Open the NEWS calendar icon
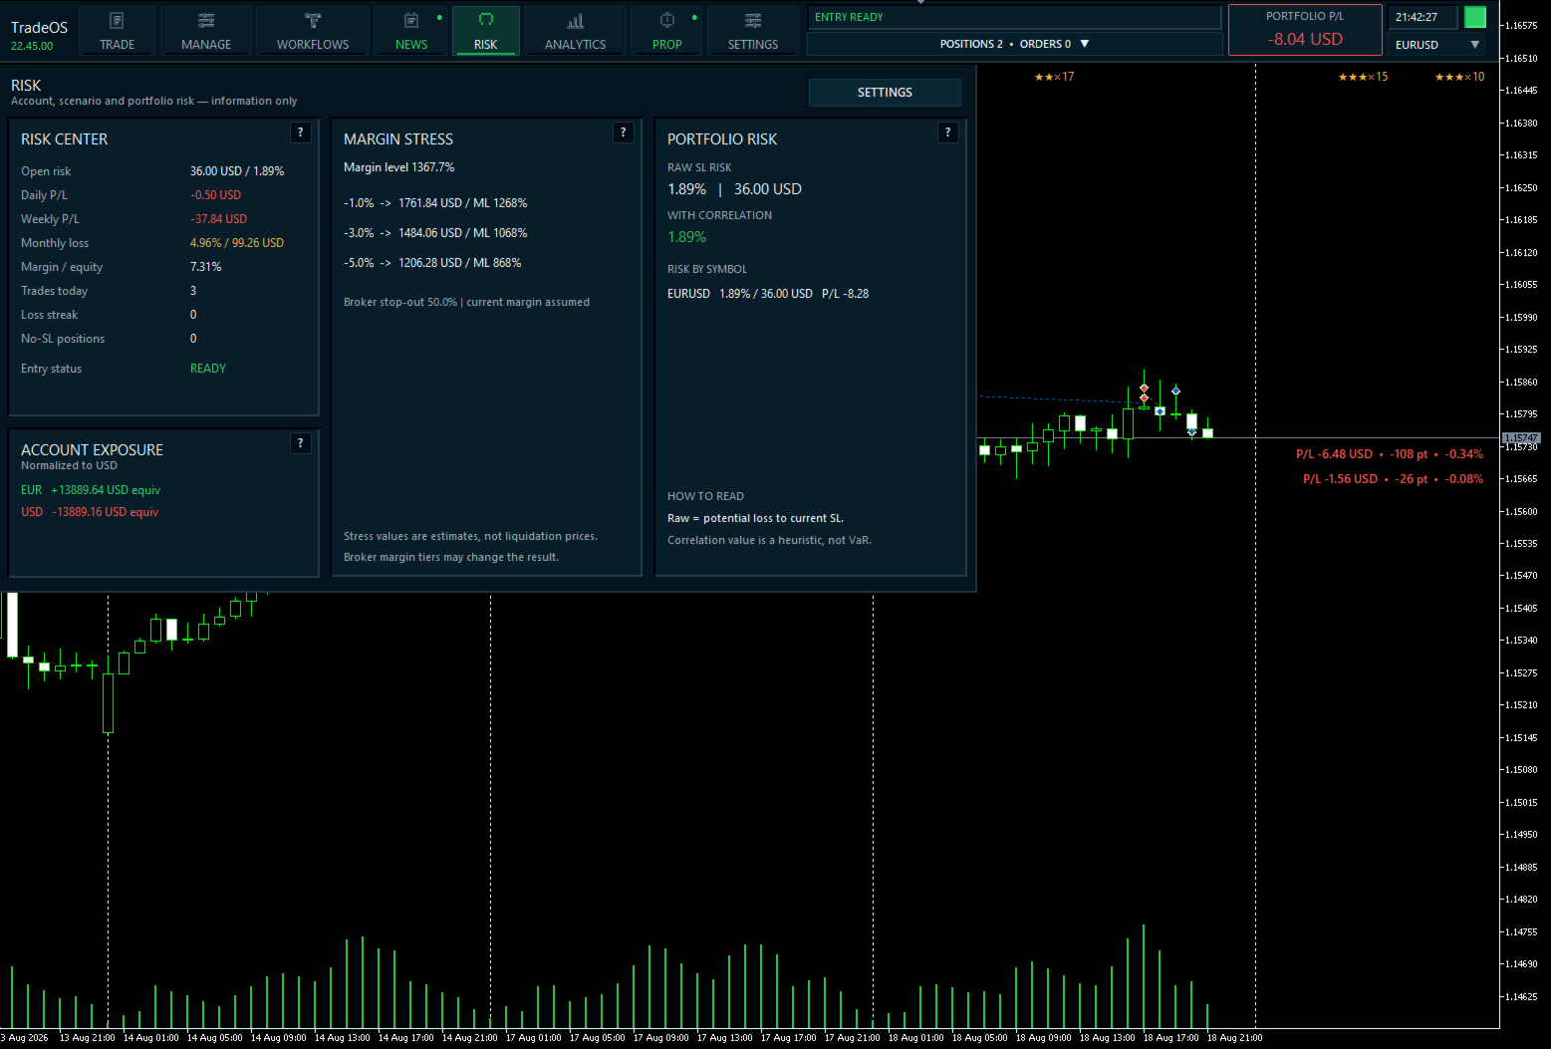The height and width of the screenshot is (1049, 1551). 411,21
